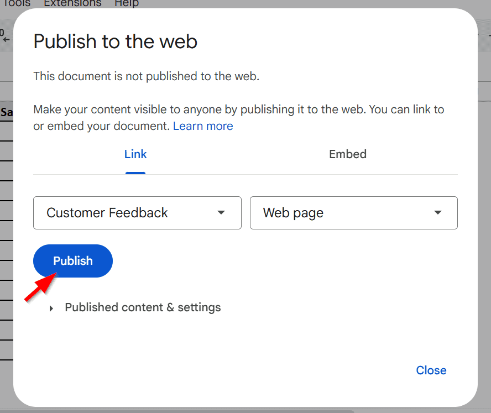Open the Extensions menu
Screen dimensions: 491x413
(72, 3)
